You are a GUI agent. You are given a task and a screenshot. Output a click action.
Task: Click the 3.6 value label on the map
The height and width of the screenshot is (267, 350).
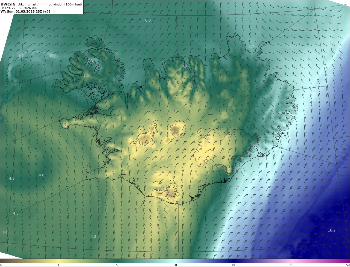coord(244,75)
